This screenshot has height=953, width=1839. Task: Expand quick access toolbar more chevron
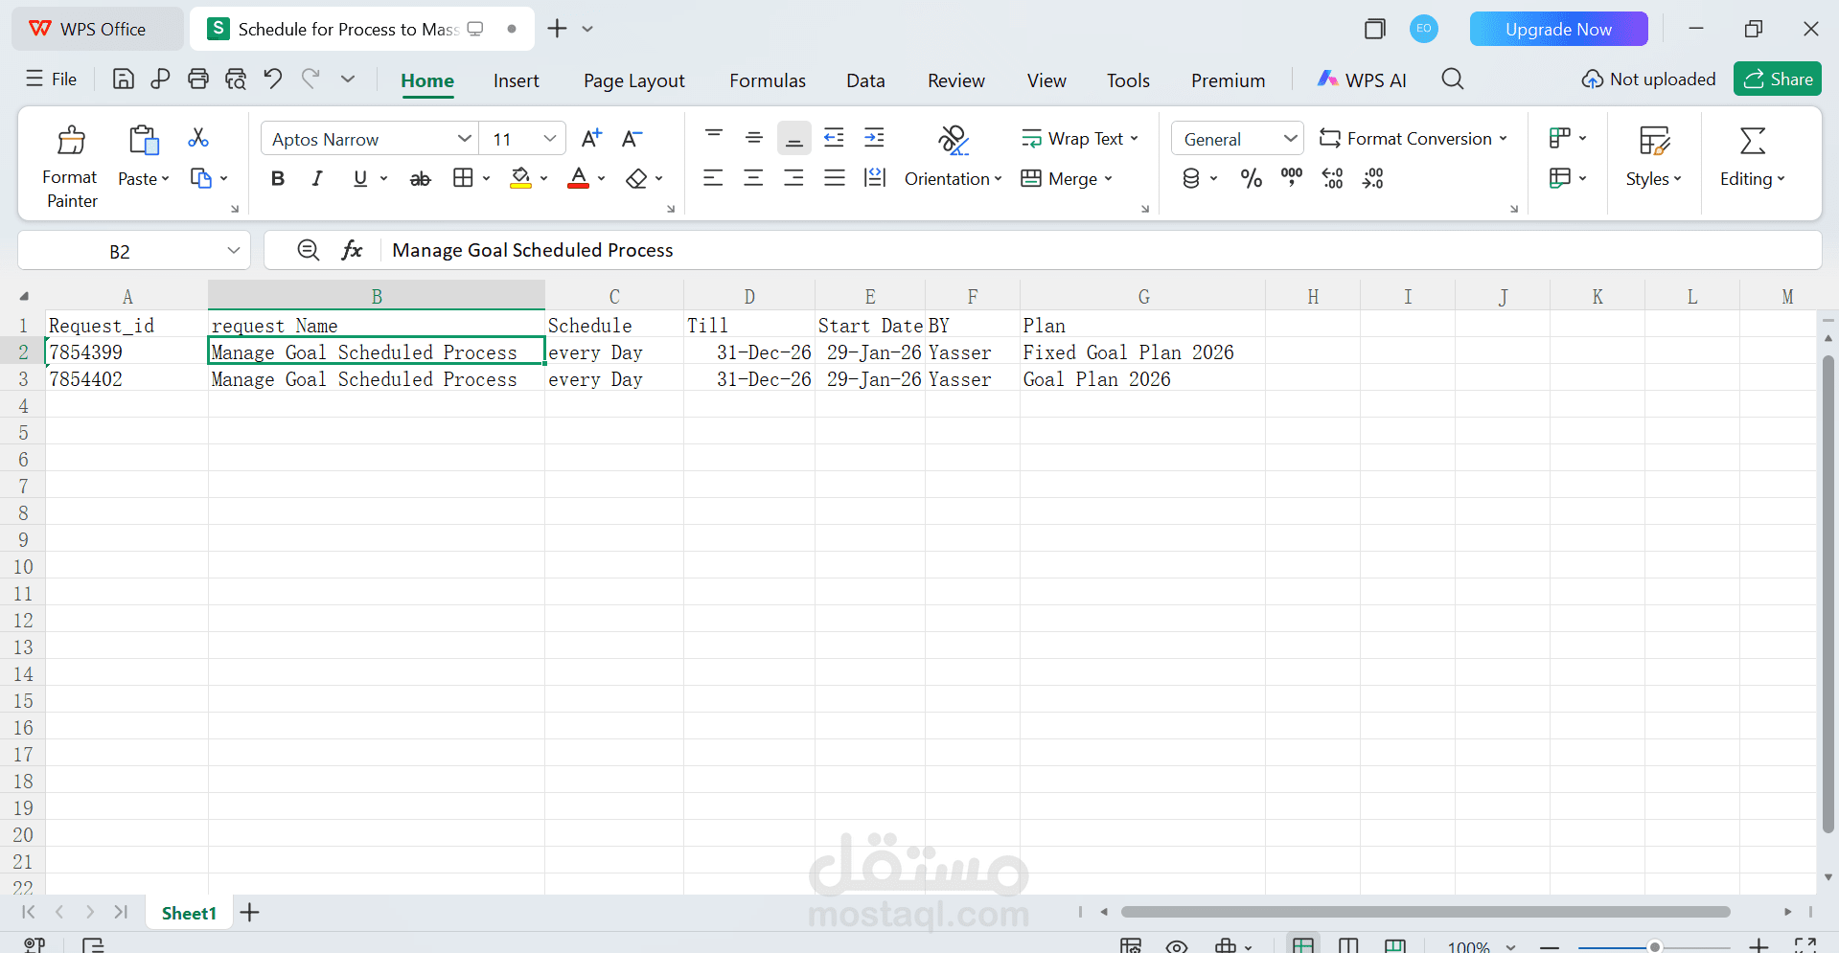click(x=348, y=79)
